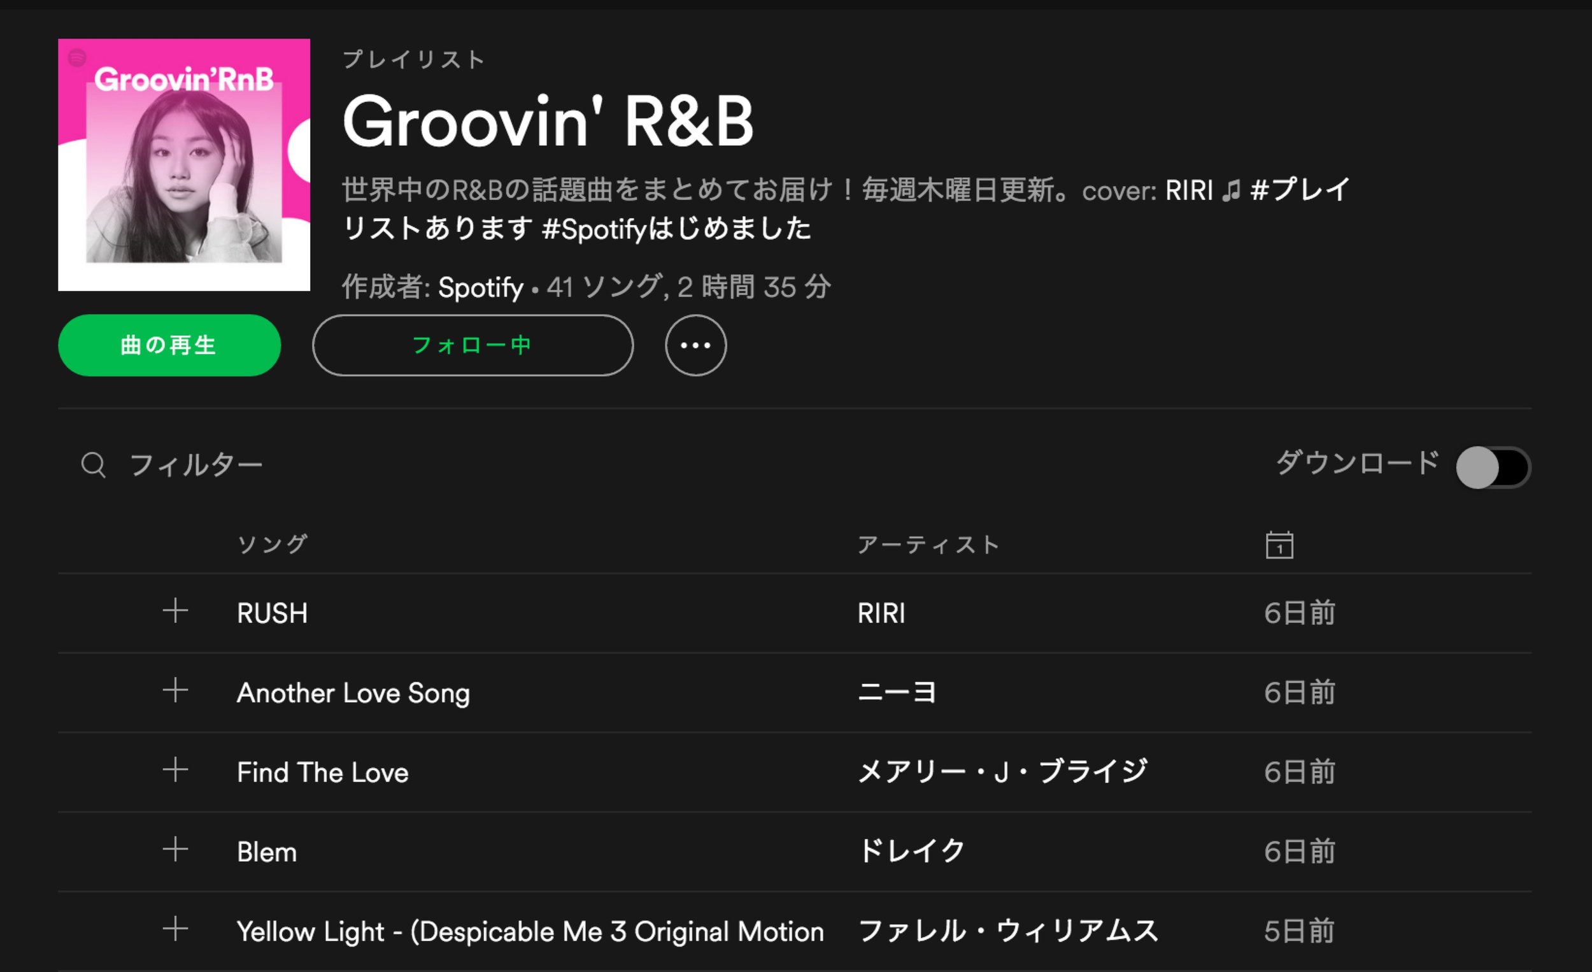
Task: Click the plus icon next to Blem
Action: coord(175,849)
